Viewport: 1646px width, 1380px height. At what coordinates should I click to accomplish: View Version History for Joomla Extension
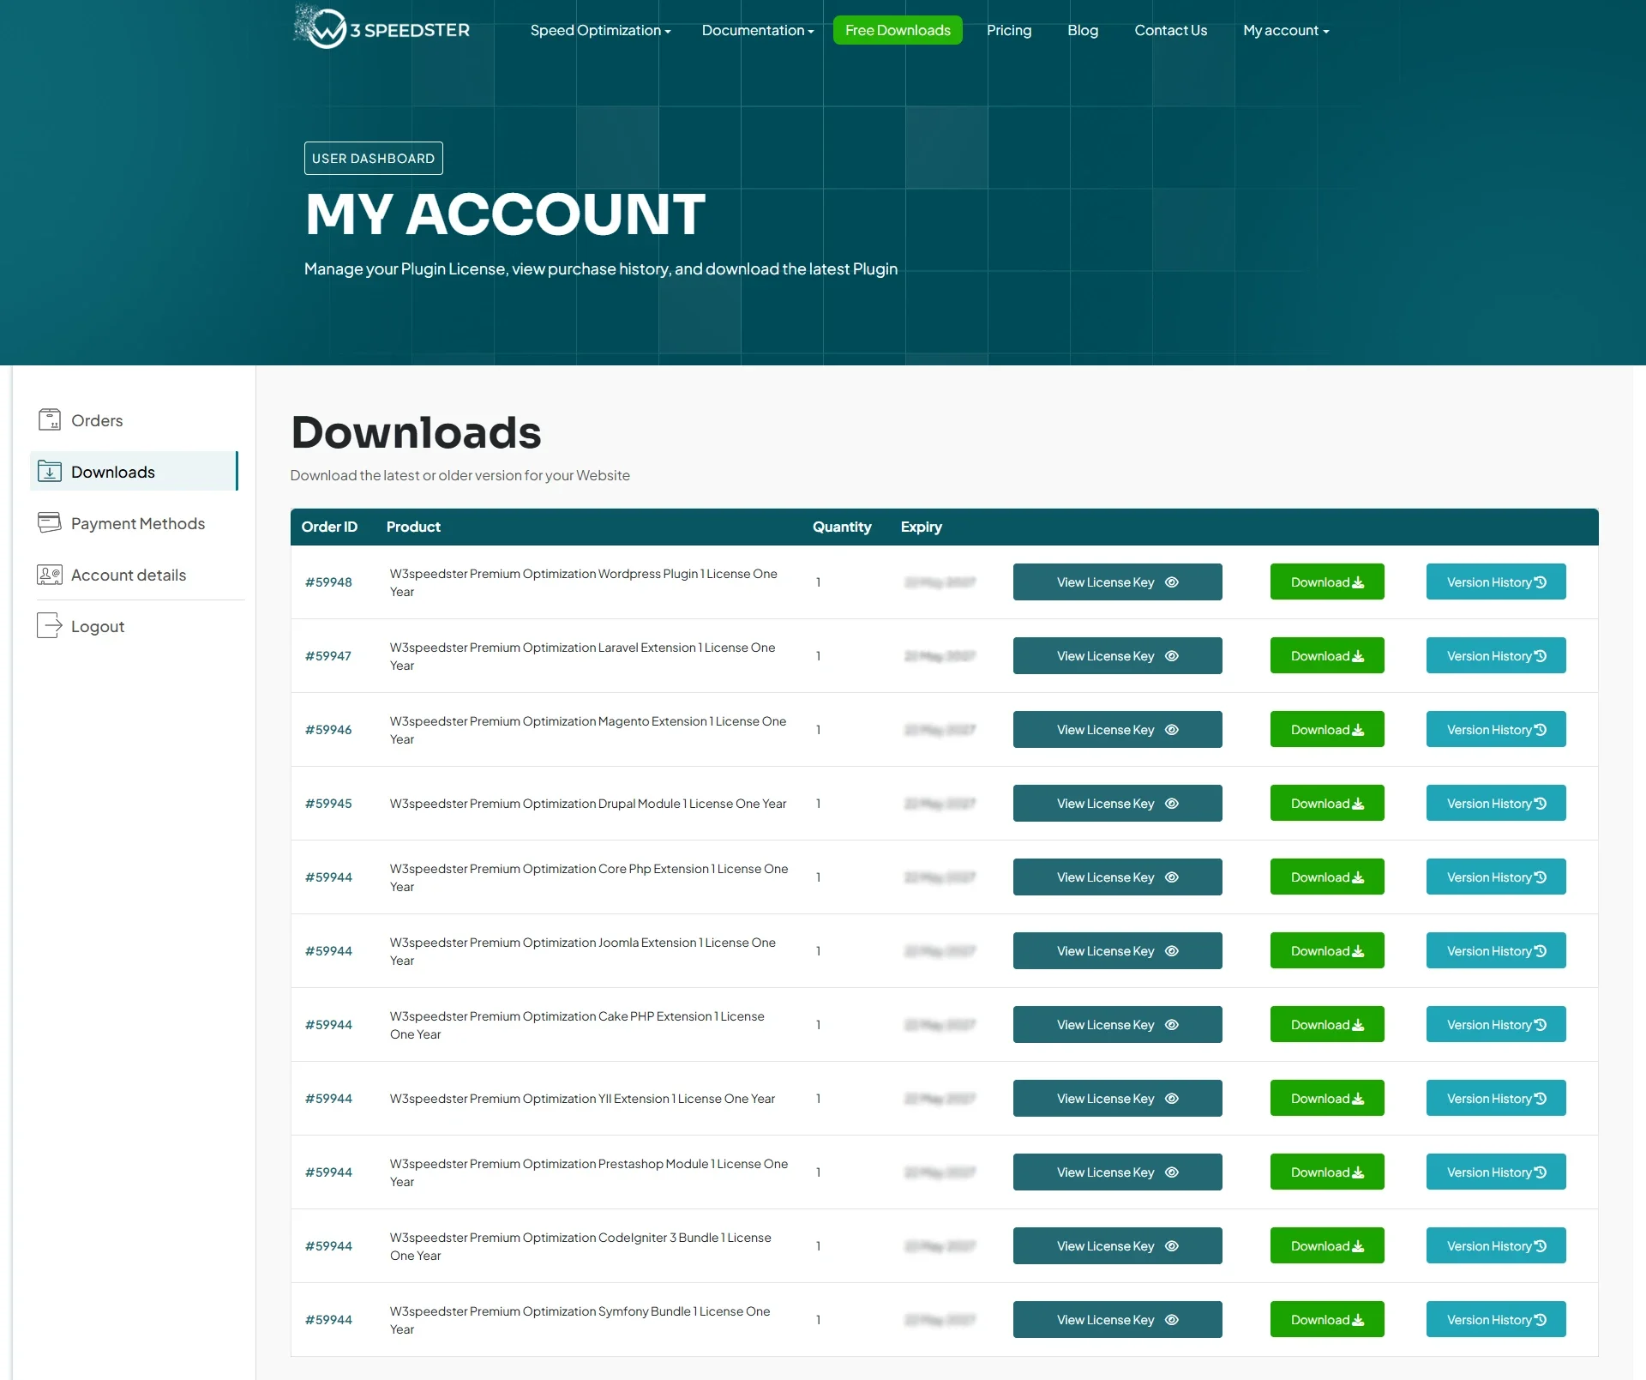click(x=1496, y=950)
